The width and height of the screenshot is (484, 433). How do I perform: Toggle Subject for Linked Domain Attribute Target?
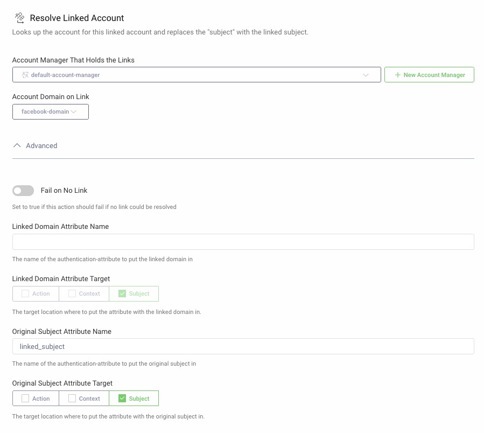pos(122,294)
